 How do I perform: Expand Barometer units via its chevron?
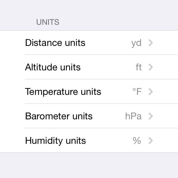tap(151, 116)
